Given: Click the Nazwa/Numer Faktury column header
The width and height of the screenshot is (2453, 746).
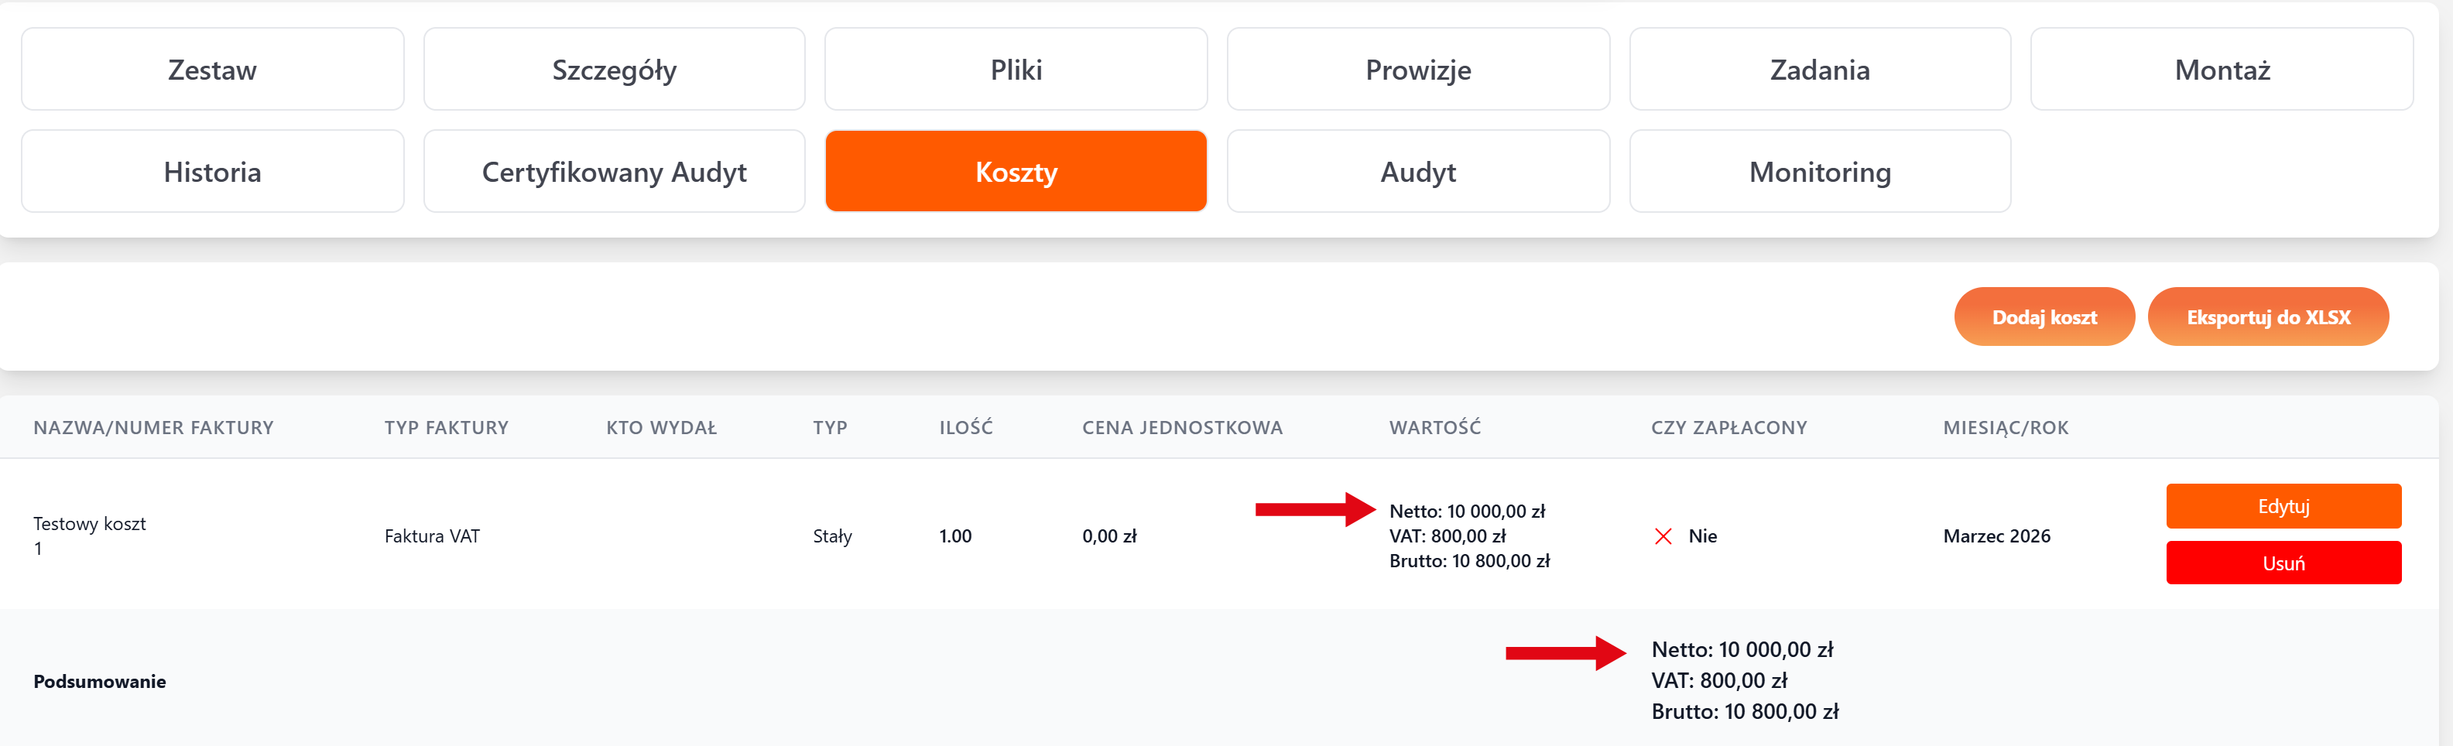Looking at the screenshot, I should [x=153, y=428].
